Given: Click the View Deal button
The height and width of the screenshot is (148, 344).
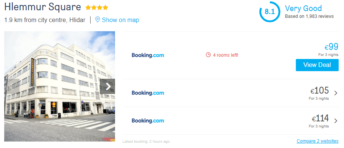Looking at the screenshot, I should click(x=317, y=65).
